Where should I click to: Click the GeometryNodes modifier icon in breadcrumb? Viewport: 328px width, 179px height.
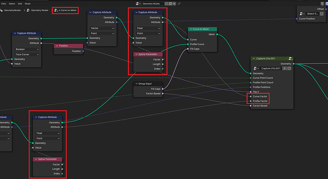(x=1, y=10)
